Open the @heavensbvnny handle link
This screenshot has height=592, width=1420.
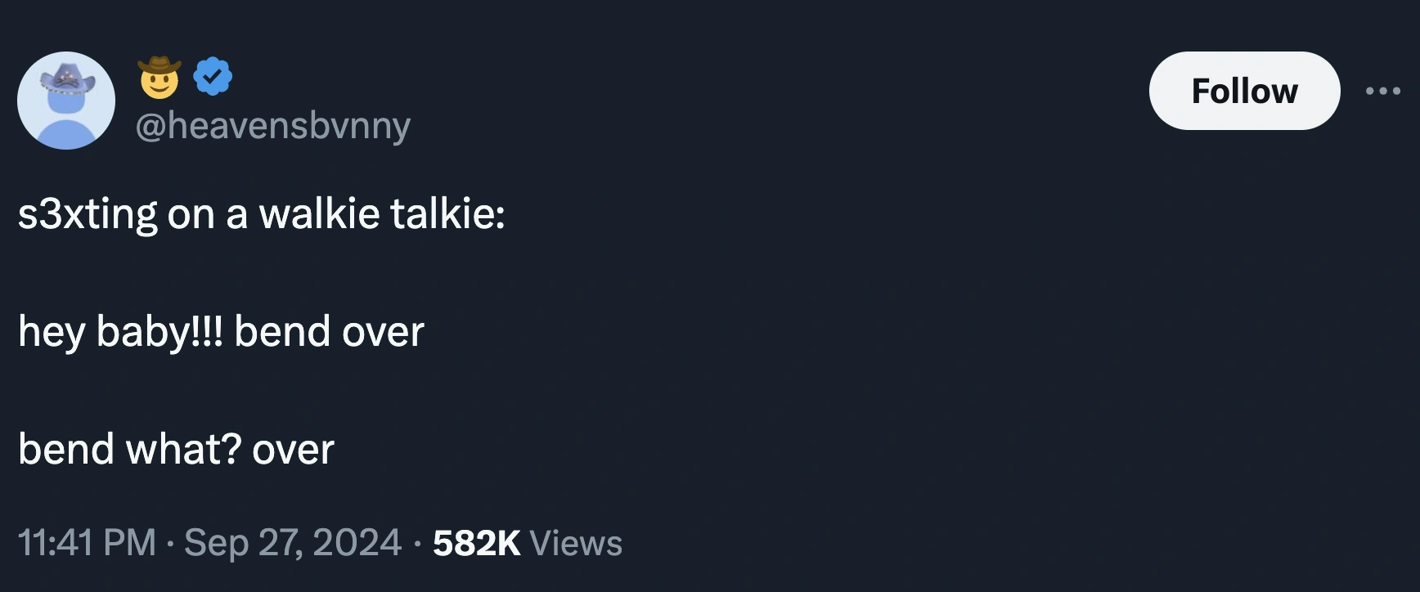273,126
